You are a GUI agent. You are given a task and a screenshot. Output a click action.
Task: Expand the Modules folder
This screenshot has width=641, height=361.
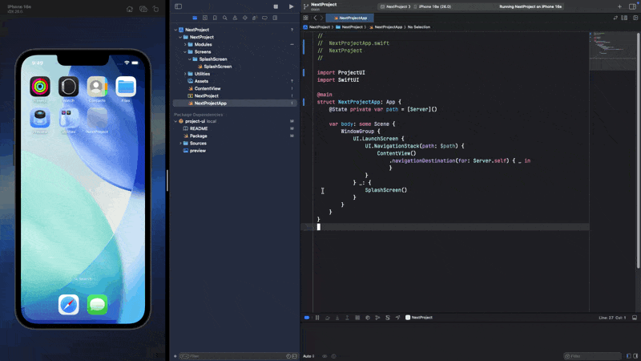point(183,44)
